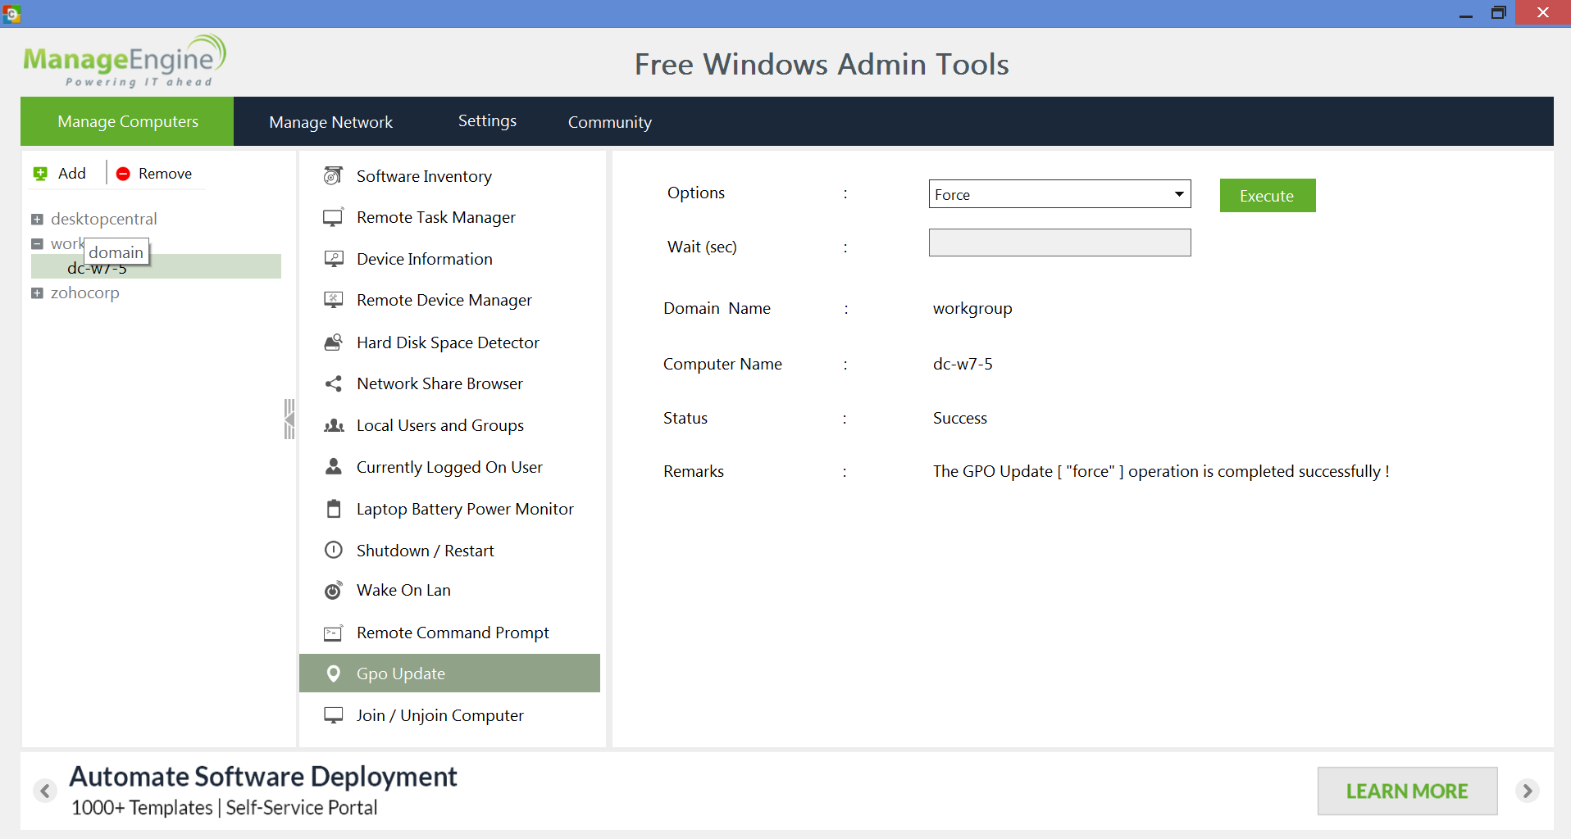The image size is (1571, 839).
Task: Click the Add button label
Action: pyautogui.click(x=72, y=174)
